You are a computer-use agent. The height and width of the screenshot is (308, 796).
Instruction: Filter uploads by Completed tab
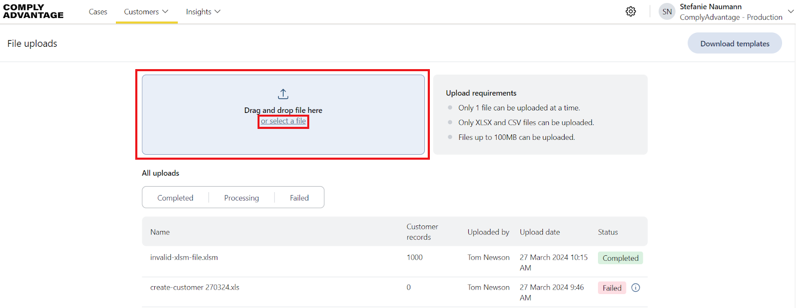coord(175,198)
